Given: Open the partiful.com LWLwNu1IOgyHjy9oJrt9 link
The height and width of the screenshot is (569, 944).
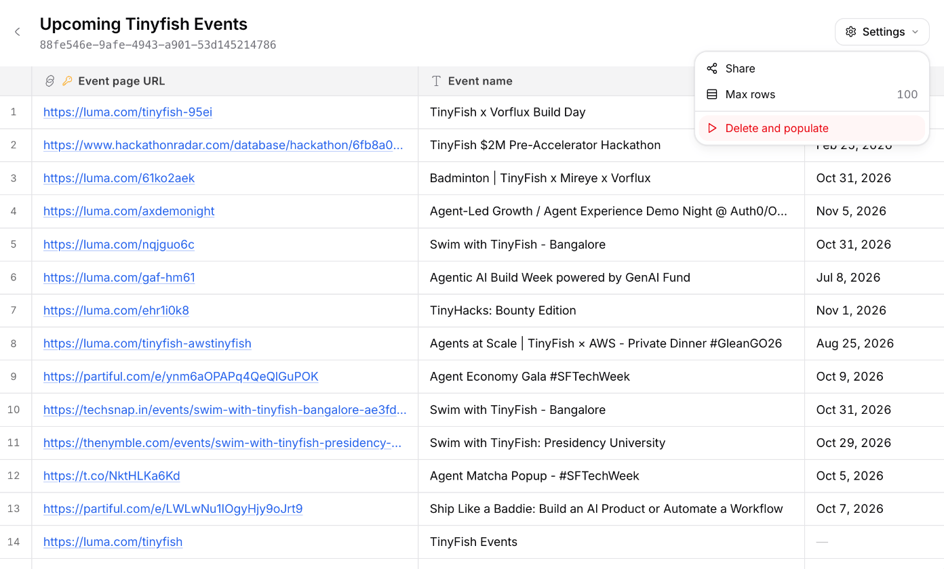Looking at the screenshot, I should [173, 509].
